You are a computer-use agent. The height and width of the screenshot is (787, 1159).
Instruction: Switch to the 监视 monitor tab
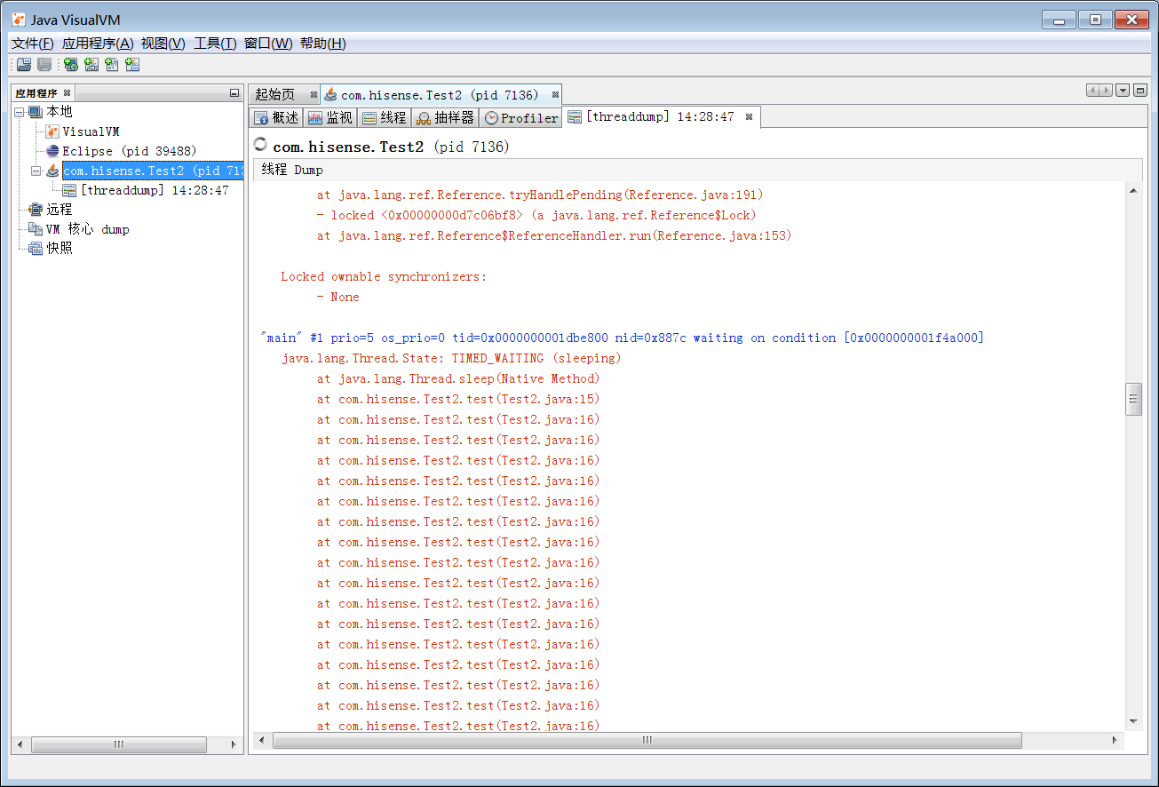click(x=329, y=117)
